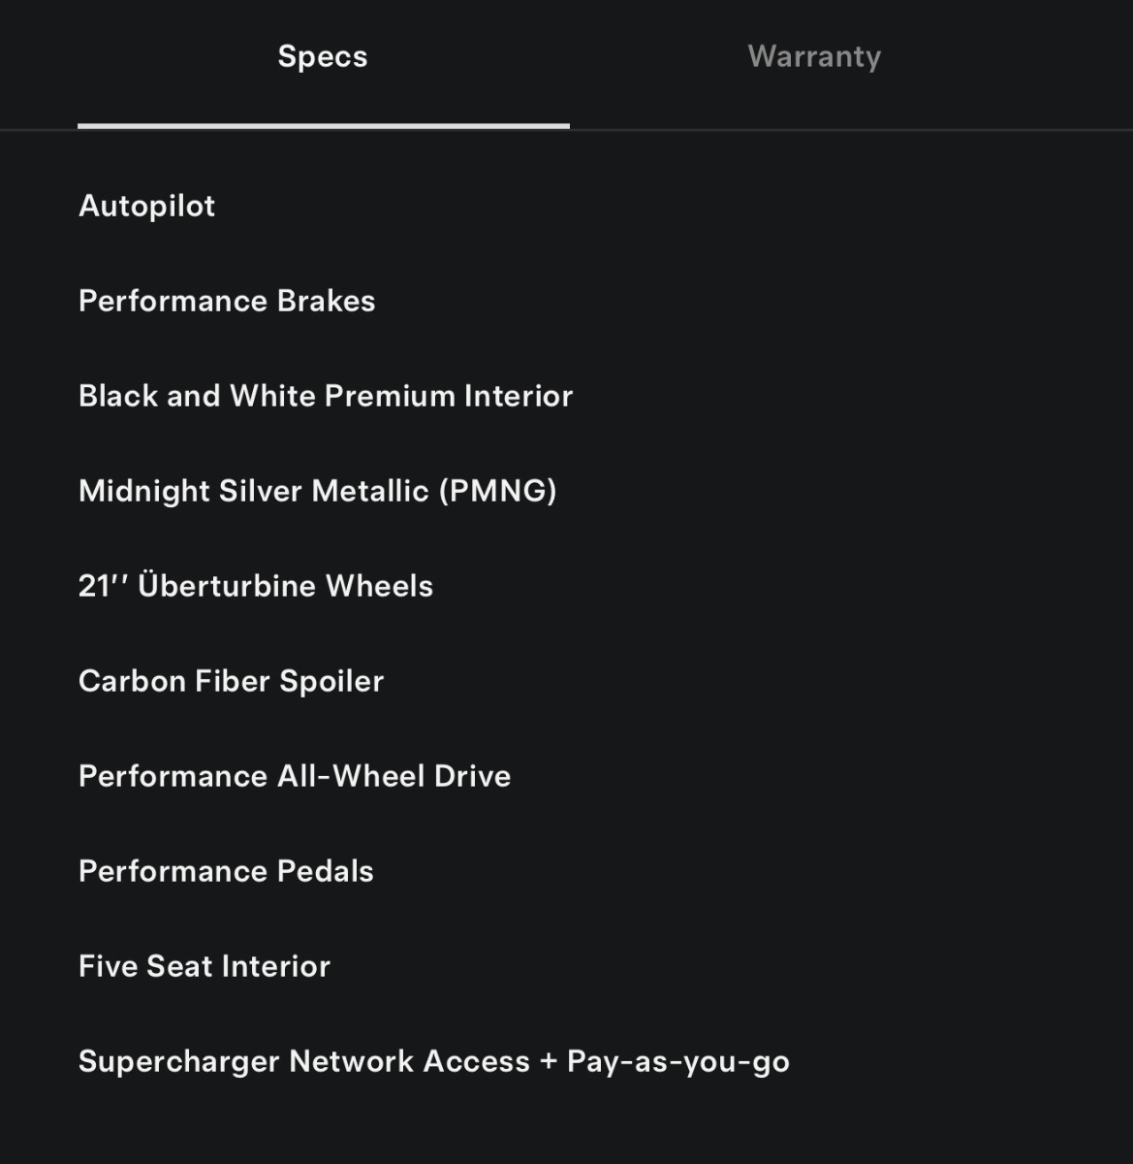Screen dimensions: 1133x1164
Task: Select Performance All-Wheel Drive spec
Action: coord(295,776)
